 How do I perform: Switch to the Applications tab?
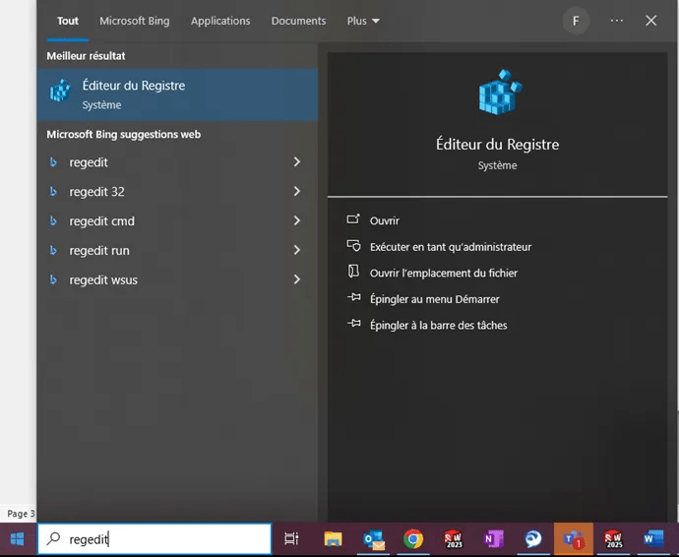pyautogui.click(x=220, y=21)
